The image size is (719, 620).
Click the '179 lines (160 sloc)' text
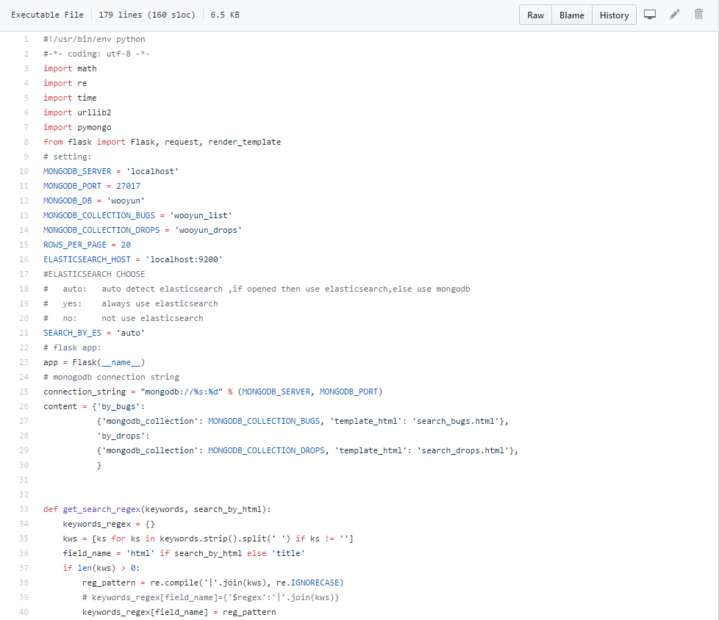[147, 15]
